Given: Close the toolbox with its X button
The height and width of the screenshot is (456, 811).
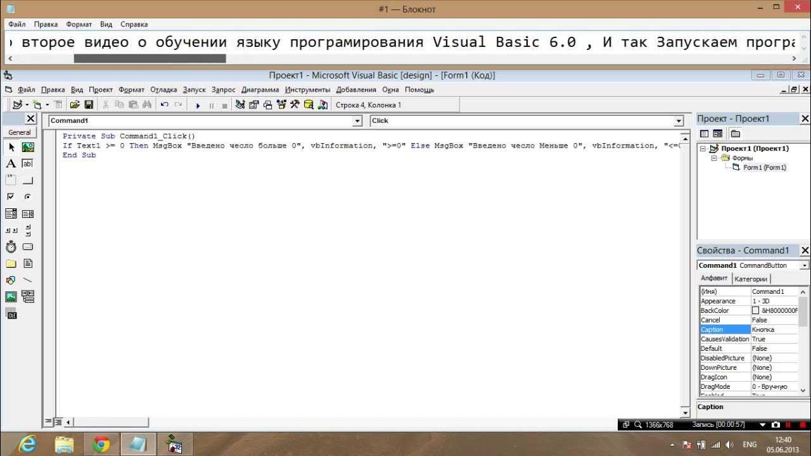Looking at the screenshot, I should tap(30, 118).
